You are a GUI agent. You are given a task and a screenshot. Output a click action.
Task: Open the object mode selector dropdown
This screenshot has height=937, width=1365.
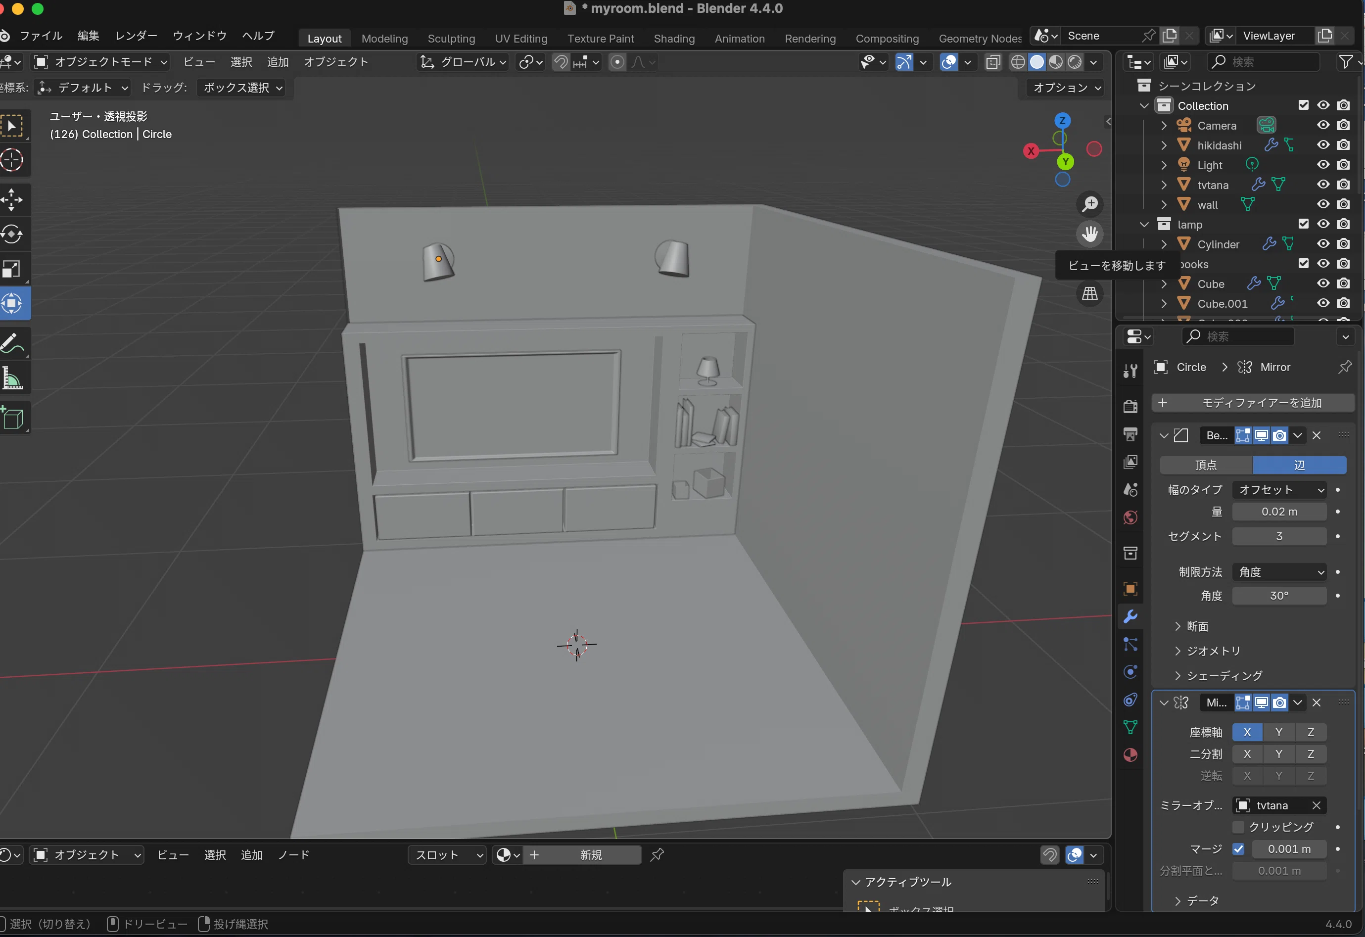(100, 62)
